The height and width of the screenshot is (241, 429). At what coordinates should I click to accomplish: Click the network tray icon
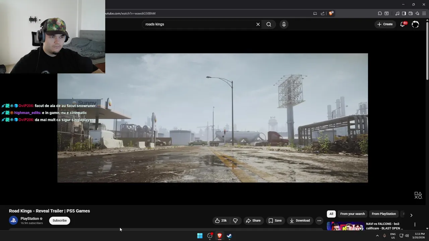click(x=401, y=236)
